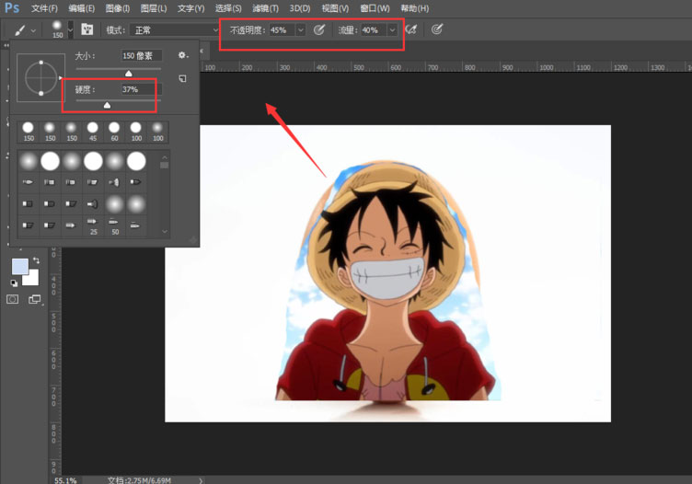Open brush picker gear settings menu
Viewport: 692px width, 484px height.
(183, 55)
